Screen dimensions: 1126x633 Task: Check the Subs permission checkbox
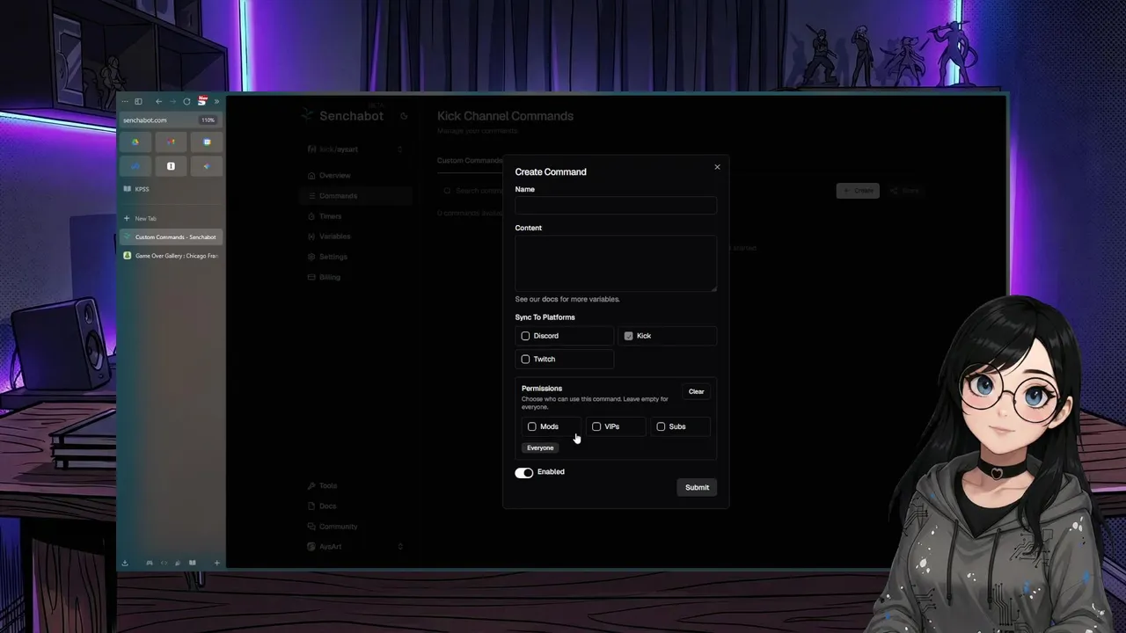pyautogui.click(x=661, y=426)
